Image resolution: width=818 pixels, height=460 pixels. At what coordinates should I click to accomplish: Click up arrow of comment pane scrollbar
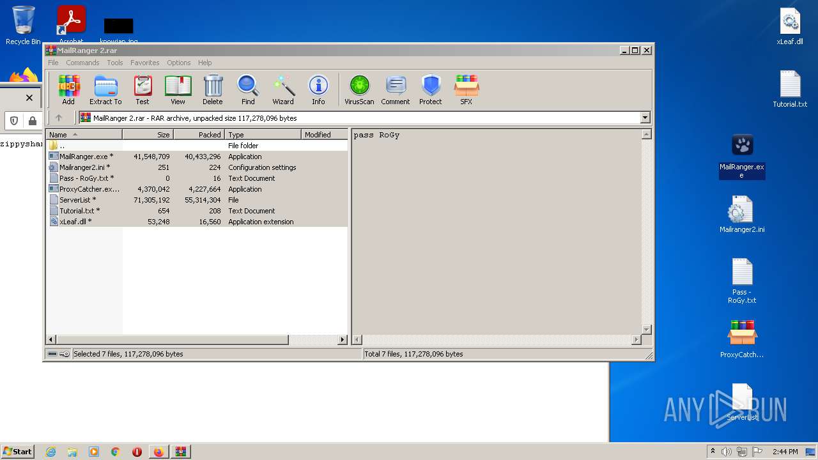pos(646,134)
